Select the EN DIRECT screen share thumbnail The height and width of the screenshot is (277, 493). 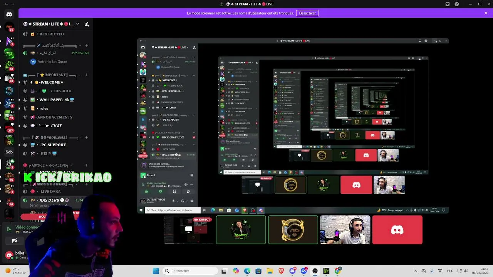point(189,230)
